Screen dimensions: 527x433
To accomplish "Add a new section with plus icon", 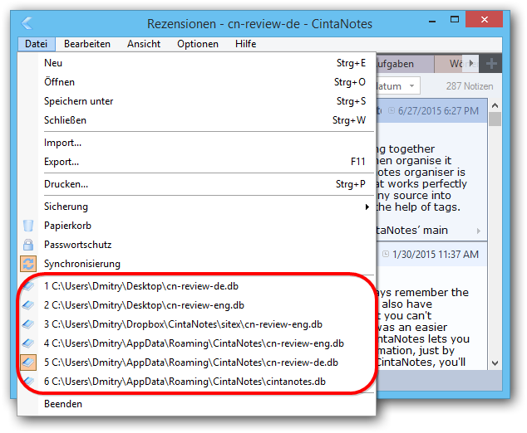I will click(x=491, y=63).
